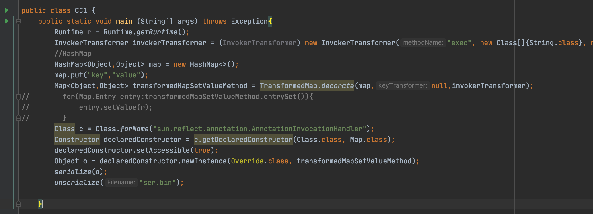Collapse the commented for-loop fold marker

pyautogui.click(x=18, y=97)
